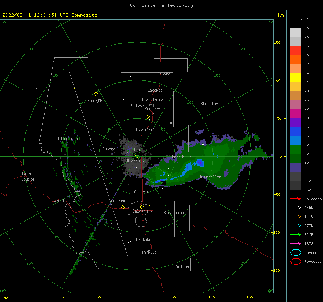Click the yellow diamond marker below RedDeer
The width and height of the screenshot is (323, 302).
click(148, 117)
